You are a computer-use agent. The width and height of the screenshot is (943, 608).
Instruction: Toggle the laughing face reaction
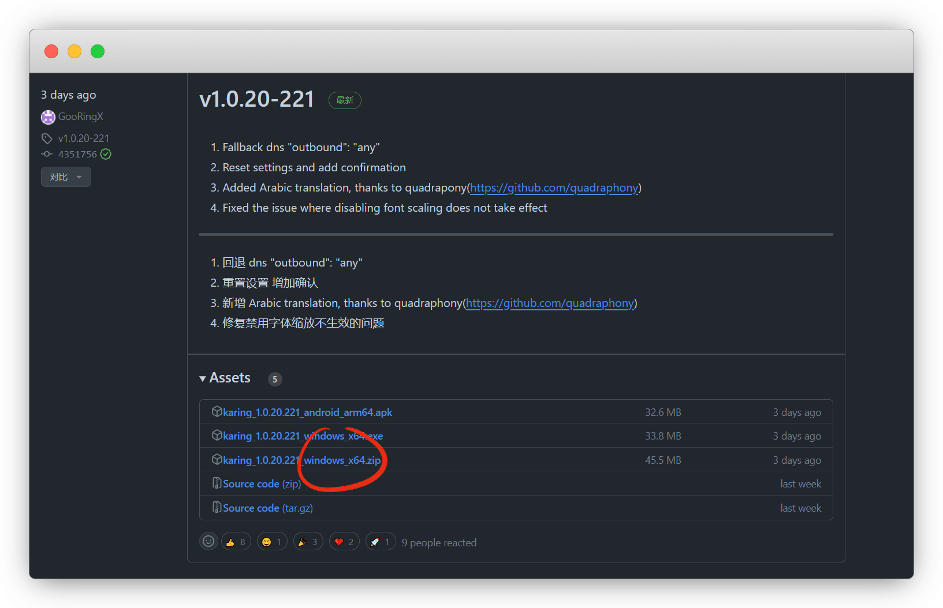272,542
